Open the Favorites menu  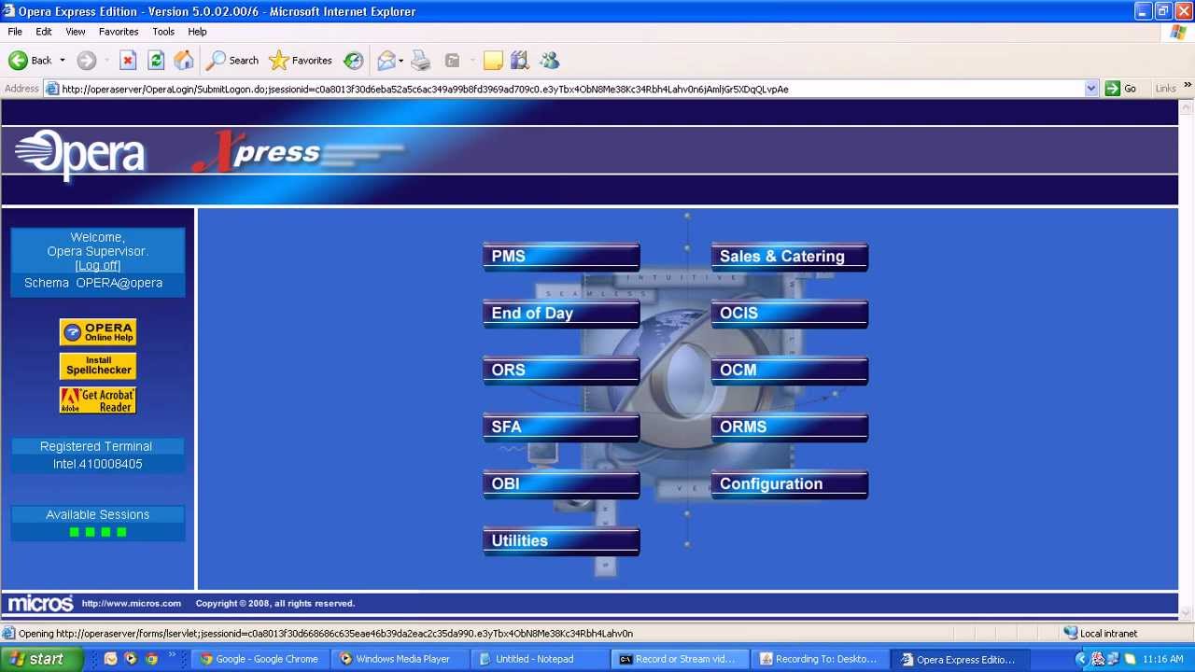(119, 32)
